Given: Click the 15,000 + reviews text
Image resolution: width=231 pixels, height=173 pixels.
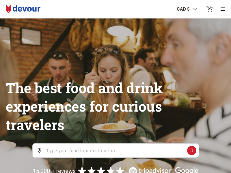Looking at the screenshot, I should pos(54,171).
